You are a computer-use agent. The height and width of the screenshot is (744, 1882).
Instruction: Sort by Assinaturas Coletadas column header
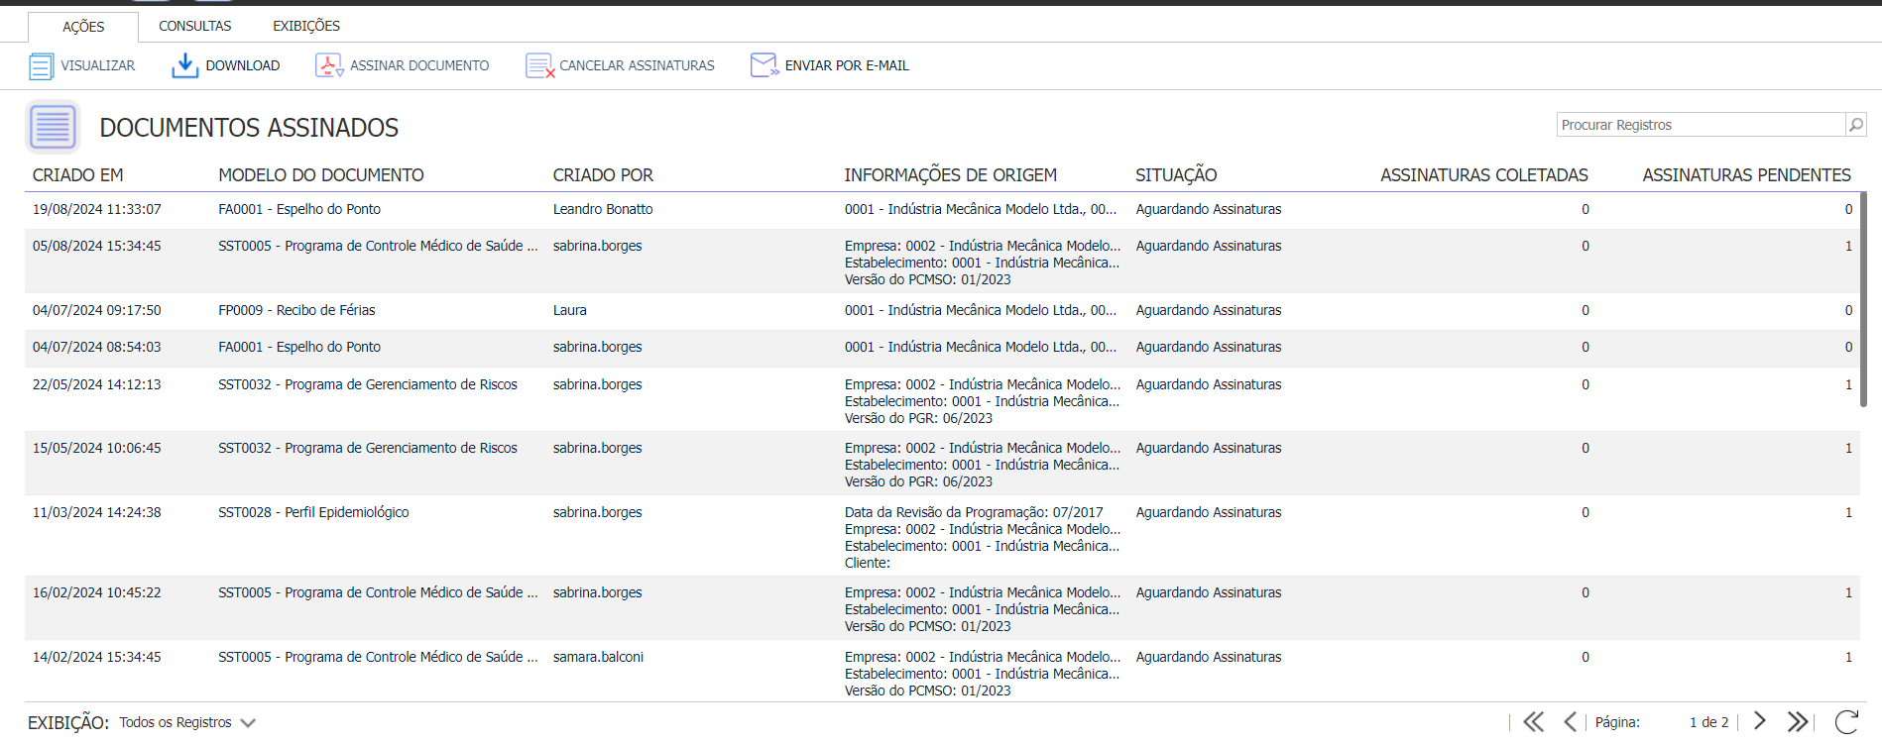tap(1484, 175)
